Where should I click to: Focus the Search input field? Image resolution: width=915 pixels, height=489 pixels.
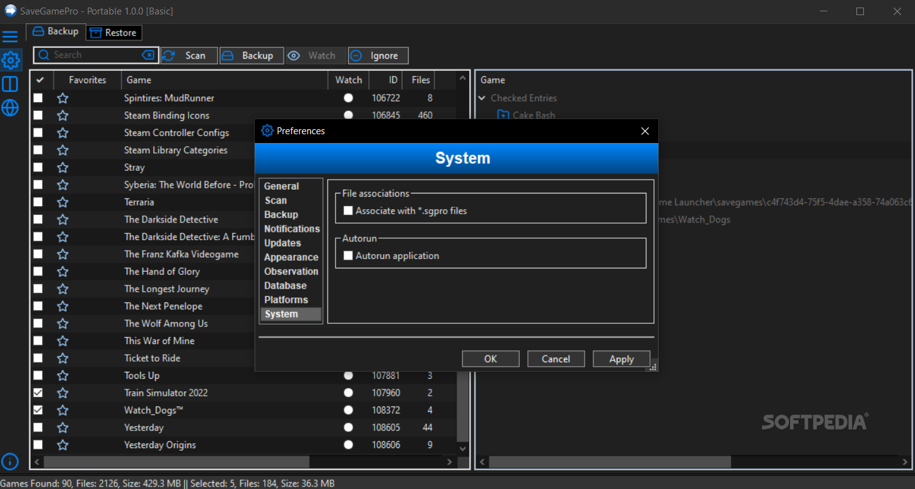point(96,55)
